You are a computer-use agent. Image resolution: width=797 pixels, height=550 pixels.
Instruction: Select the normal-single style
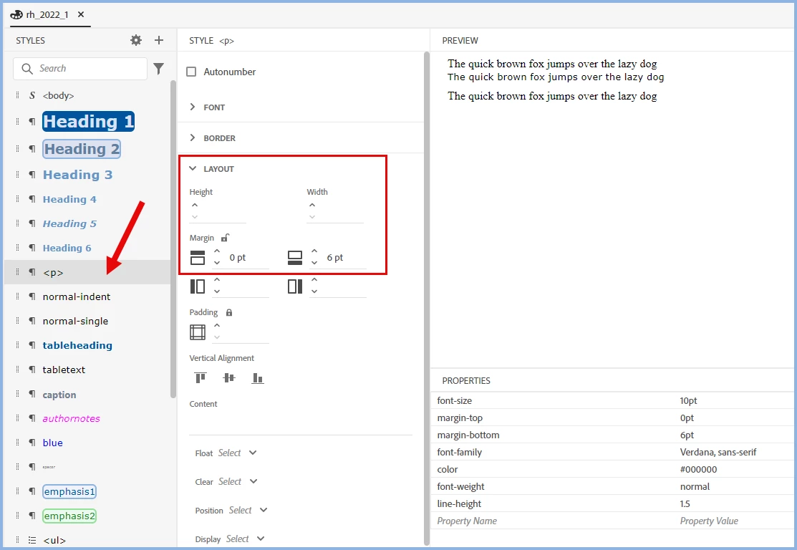click(x=75, y=322)
